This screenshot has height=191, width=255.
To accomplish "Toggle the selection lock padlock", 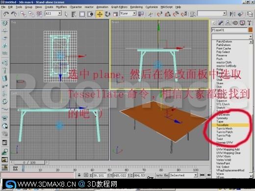I will point(79,175).
